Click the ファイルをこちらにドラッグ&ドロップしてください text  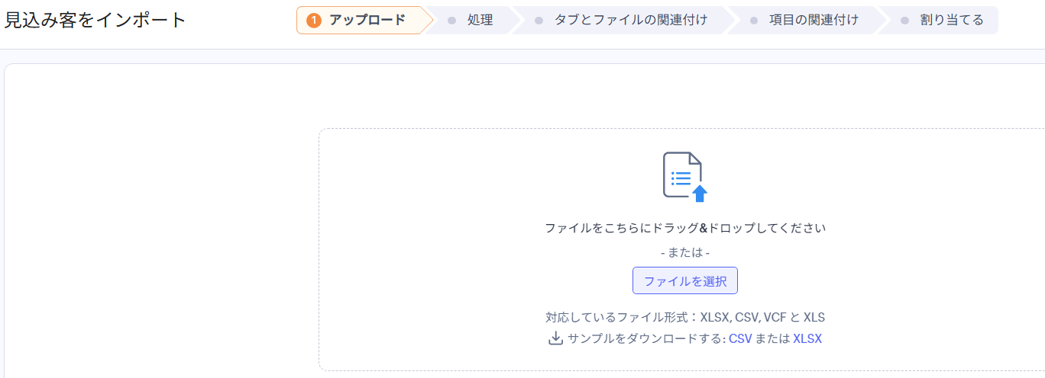(685, 228)
